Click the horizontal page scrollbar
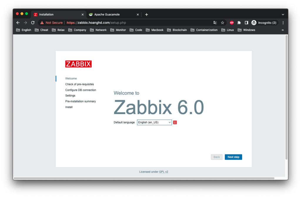The image size is (301, 197). pos(144,178)
